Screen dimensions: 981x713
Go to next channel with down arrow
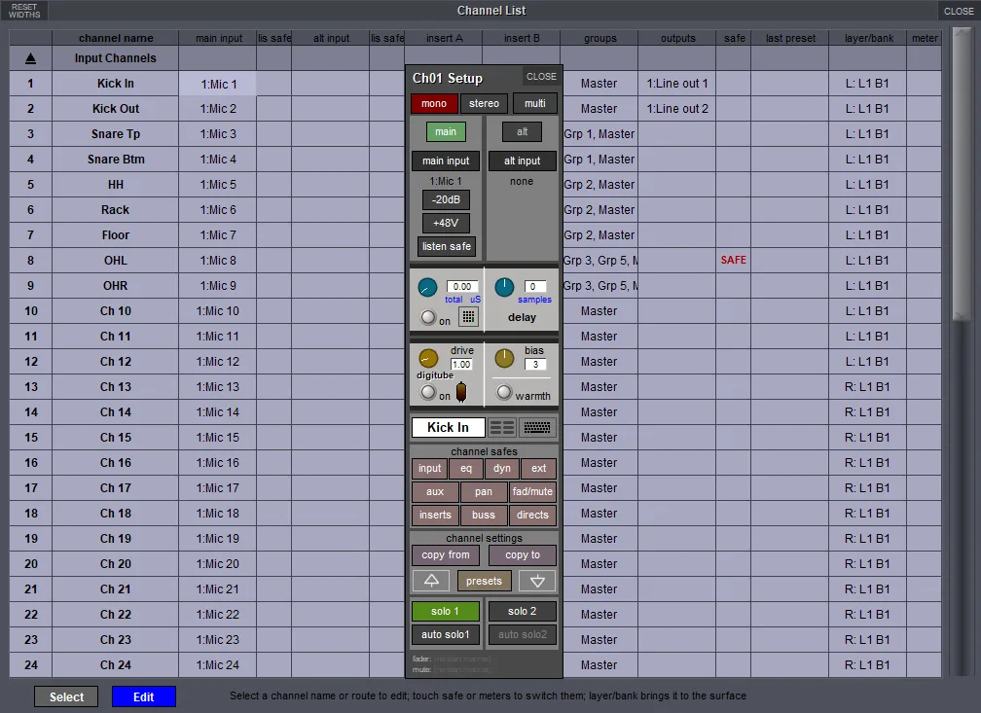537,581
